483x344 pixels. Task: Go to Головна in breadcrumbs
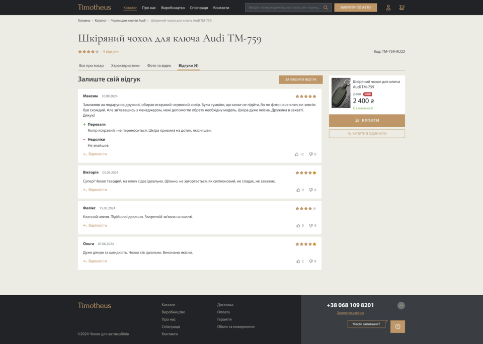coord(84,20)
